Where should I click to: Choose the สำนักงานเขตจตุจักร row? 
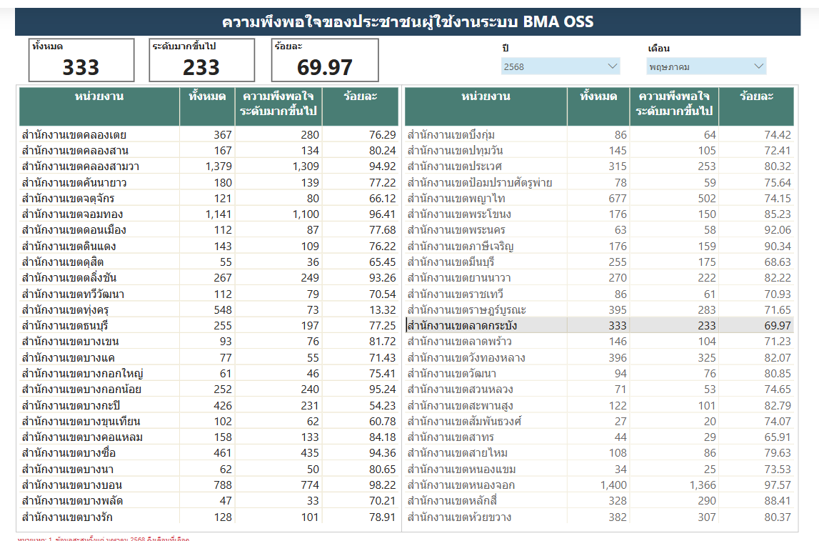tap(209, 198)
